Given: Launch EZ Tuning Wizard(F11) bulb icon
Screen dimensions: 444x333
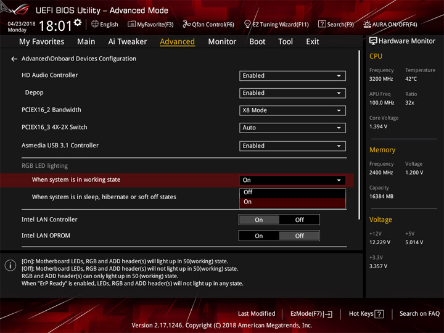Looking at the screenshot, I should pos(247,24).
